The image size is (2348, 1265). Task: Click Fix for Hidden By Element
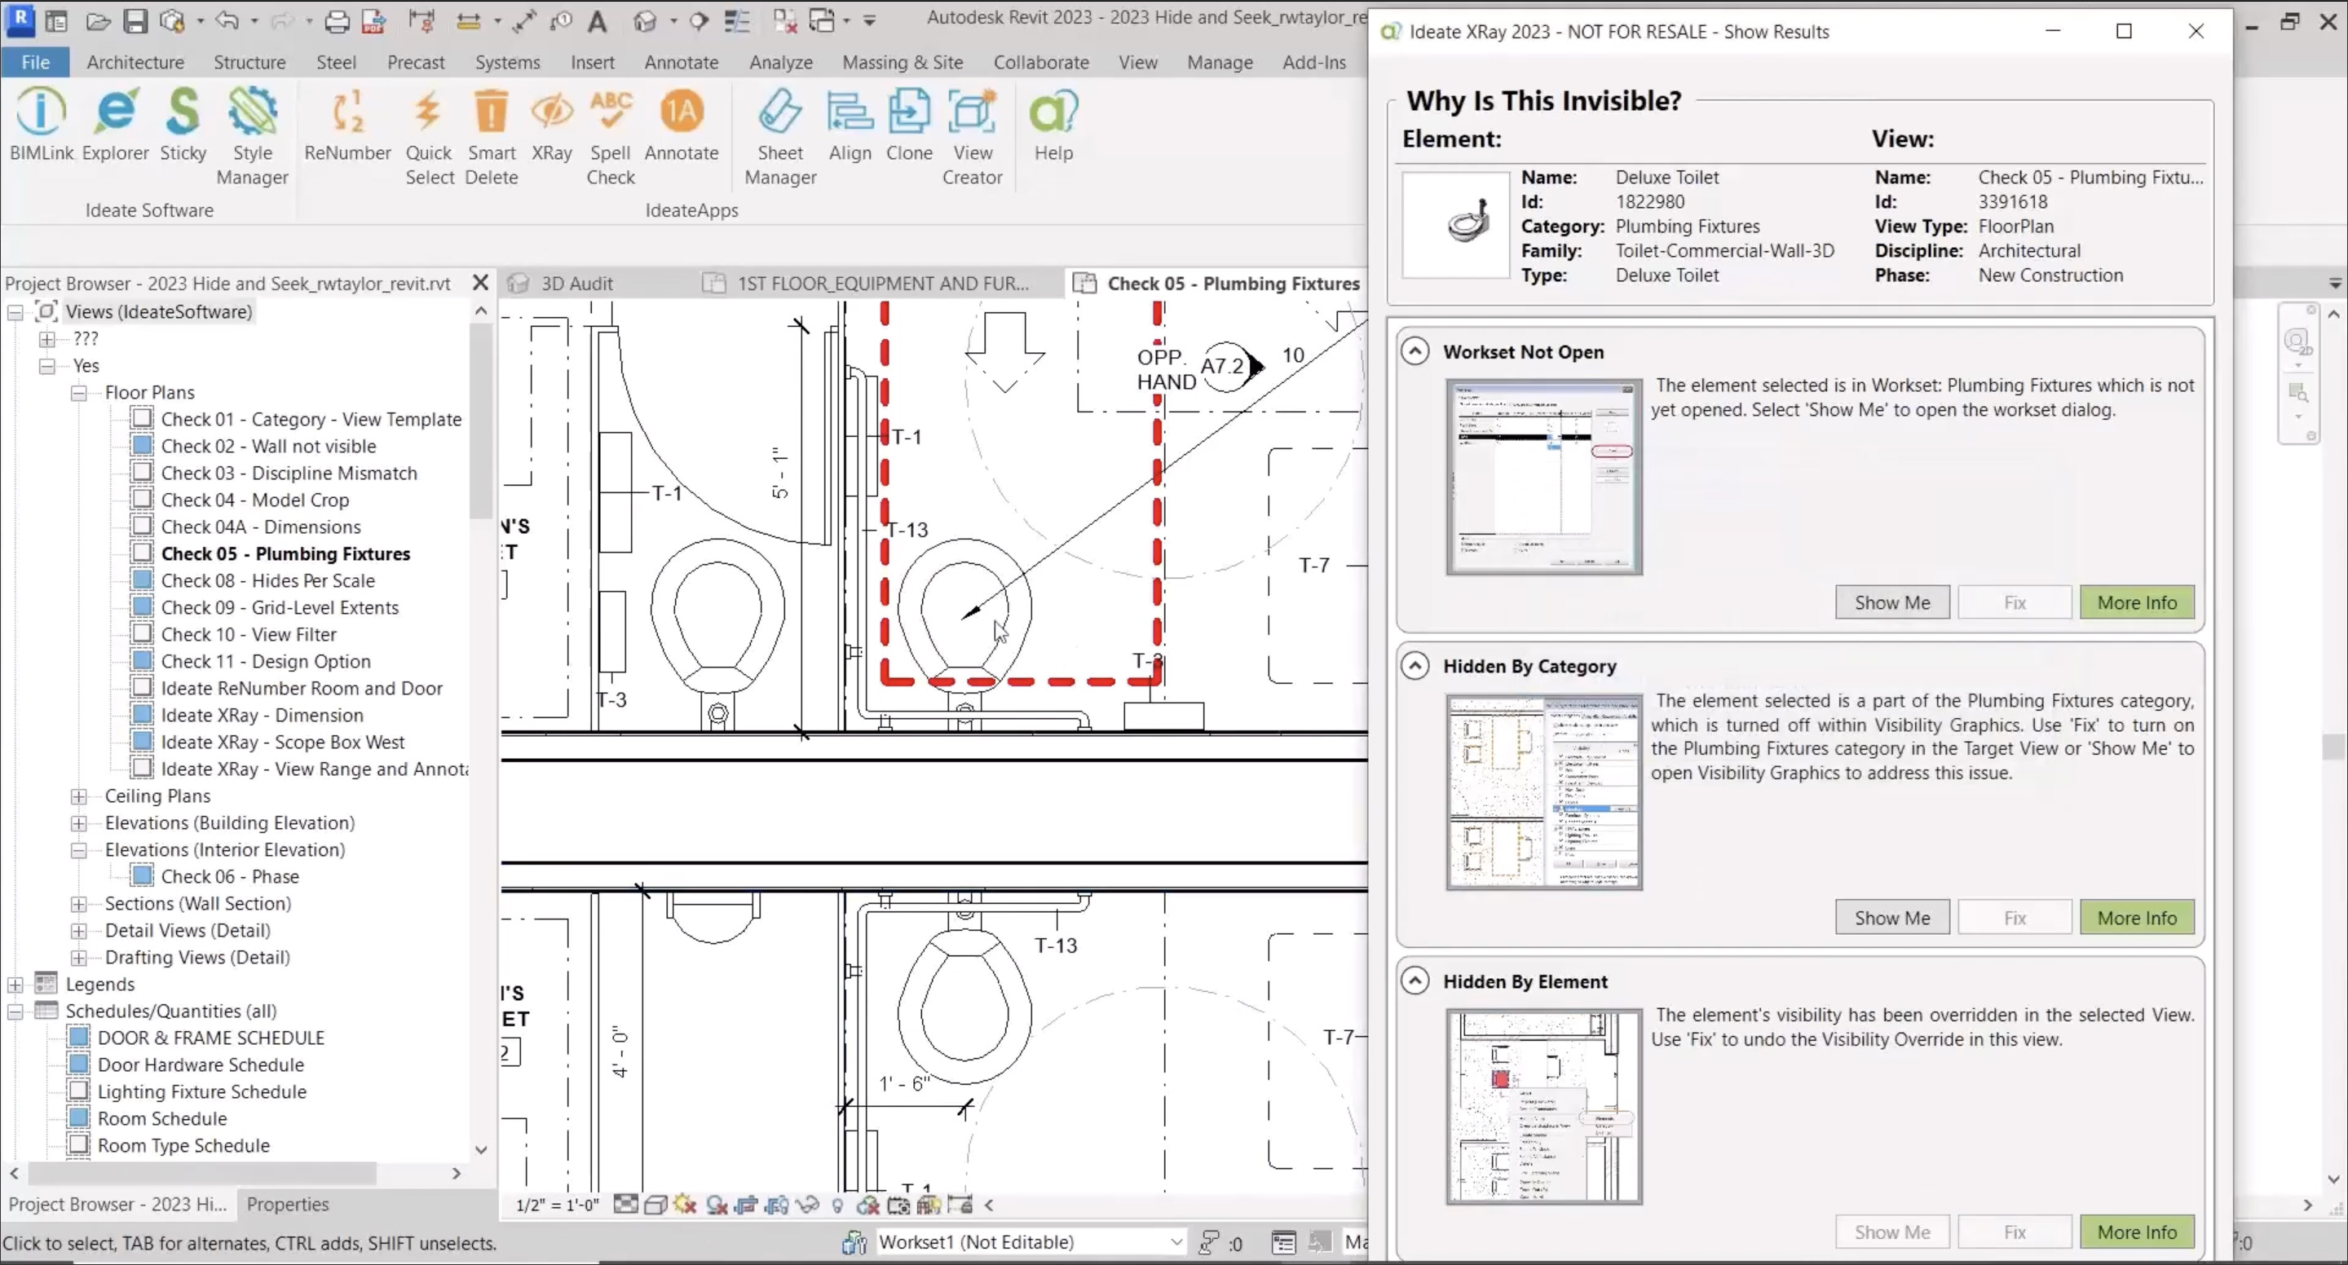click(2015, 1232)
